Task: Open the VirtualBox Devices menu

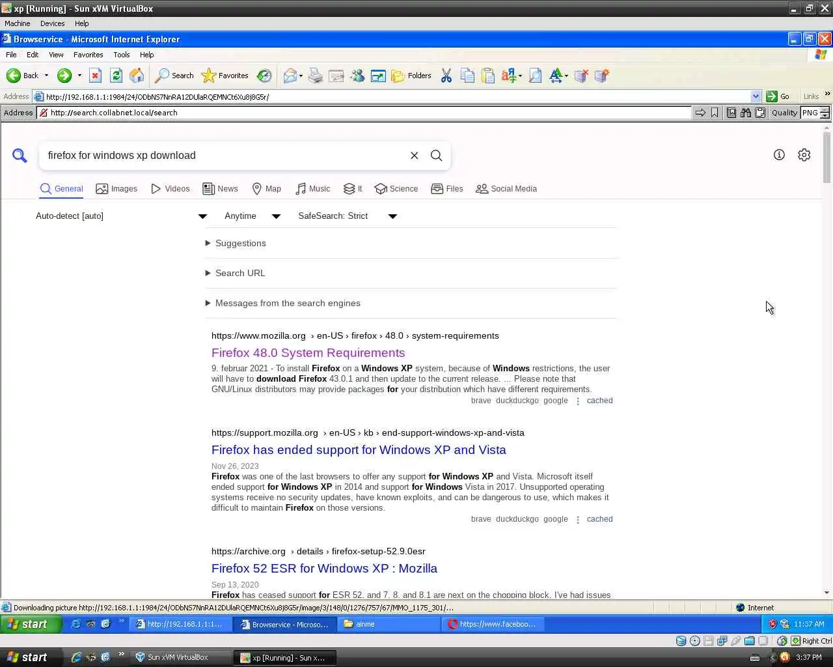Action: [x=52, y=23]
